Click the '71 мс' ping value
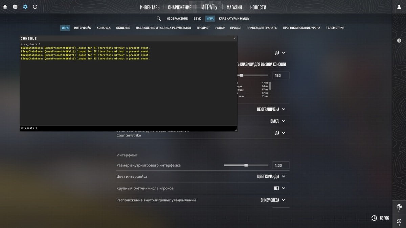The width and height of the screenshot is (406, 228). coord(265,96)
